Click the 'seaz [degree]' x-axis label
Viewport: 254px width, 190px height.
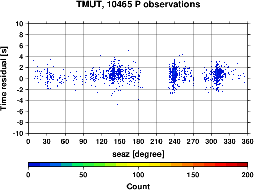coord(138,154)
